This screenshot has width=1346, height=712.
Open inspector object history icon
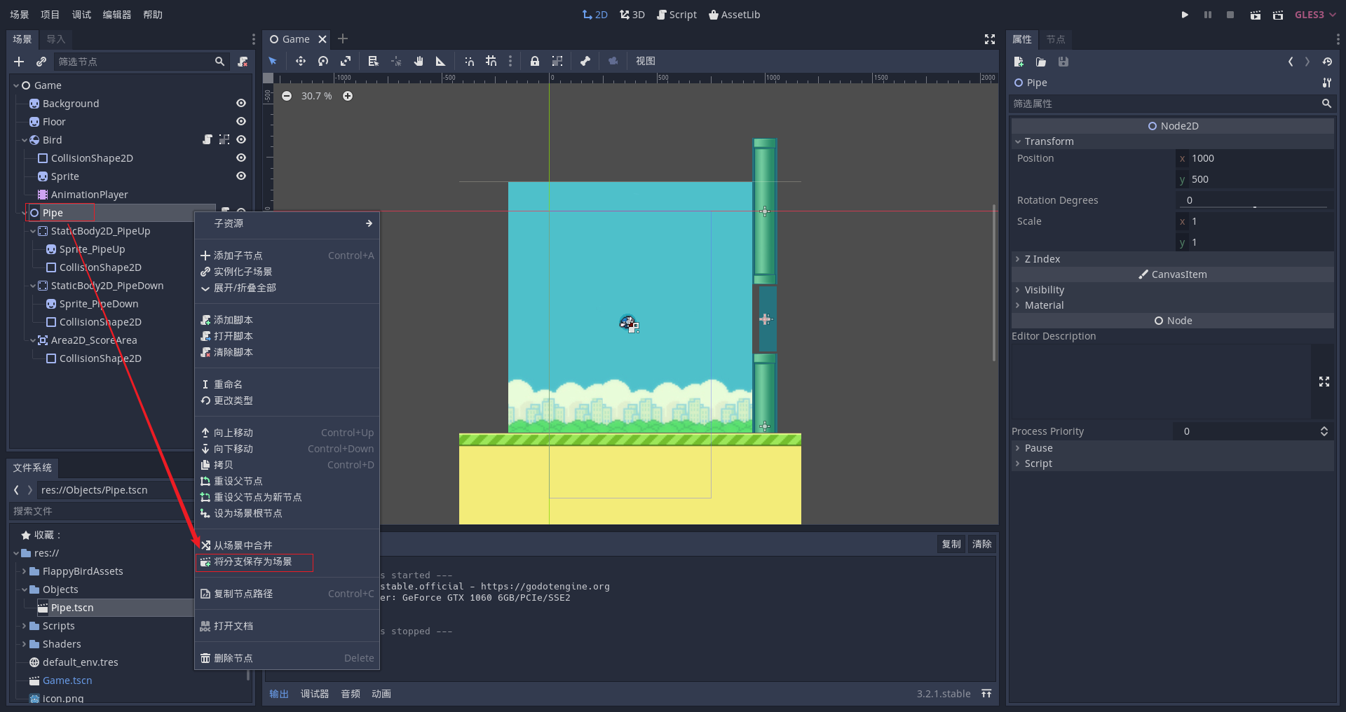click(x=1327, y=62)
